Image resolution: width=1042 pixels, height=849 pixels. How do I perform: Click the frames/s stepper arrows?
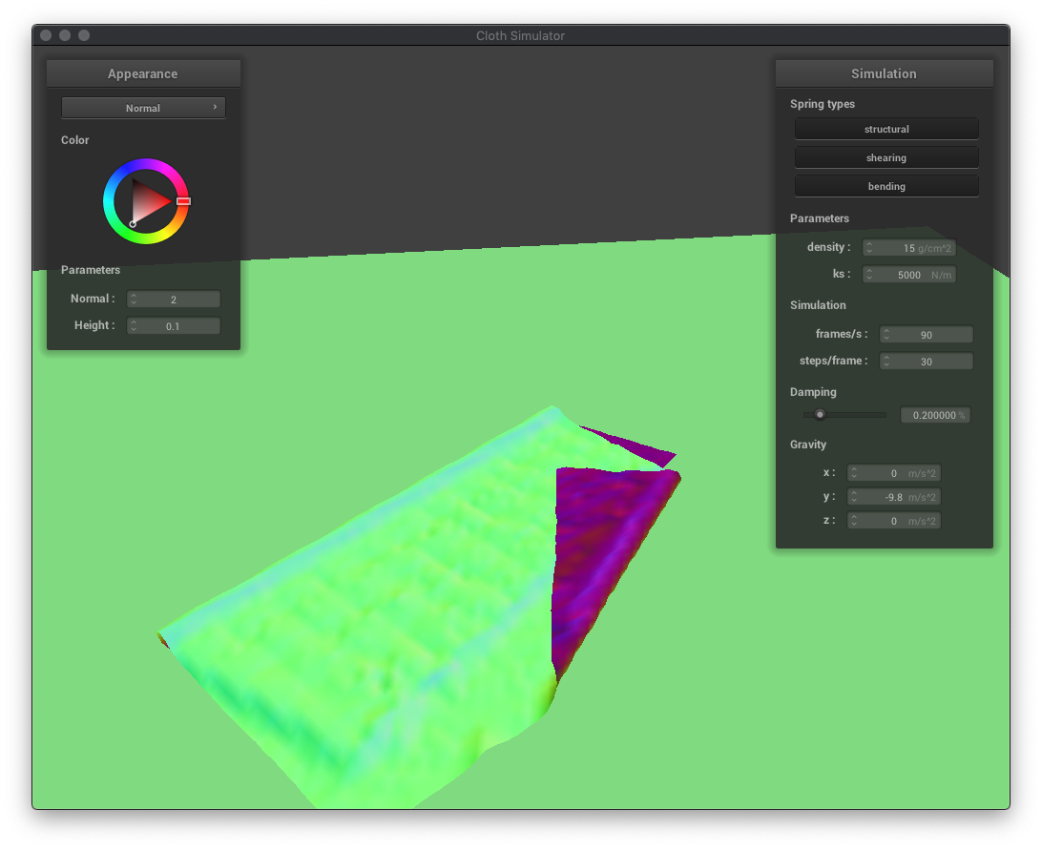click(886, 334)
